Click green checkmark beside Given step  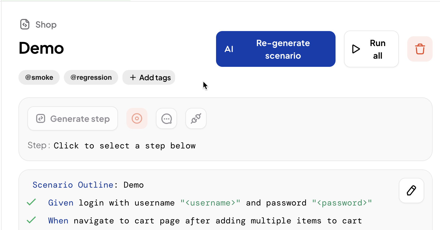(x=31, y=202)
